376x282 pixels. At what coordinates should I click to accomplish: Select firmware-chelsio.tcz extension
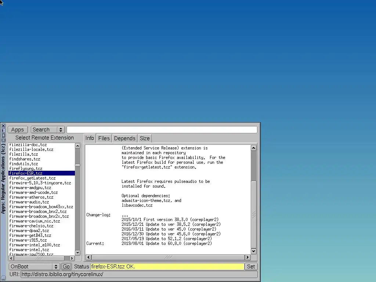[x=41, y=226]
